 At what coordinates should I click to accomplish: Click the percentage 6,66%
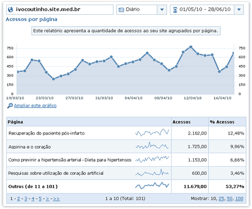tap(237, 160)
